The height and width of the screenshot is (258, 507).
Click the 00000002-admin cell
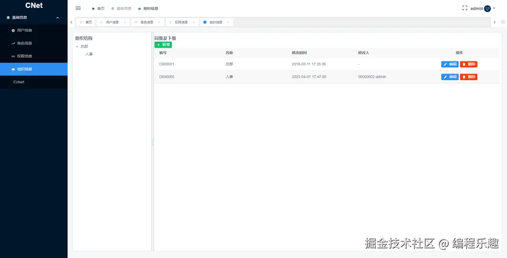(372, 77)
